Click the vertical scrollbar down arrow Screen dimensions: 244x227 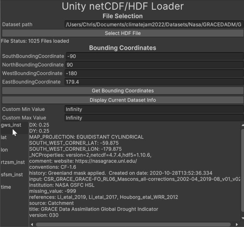242,218
